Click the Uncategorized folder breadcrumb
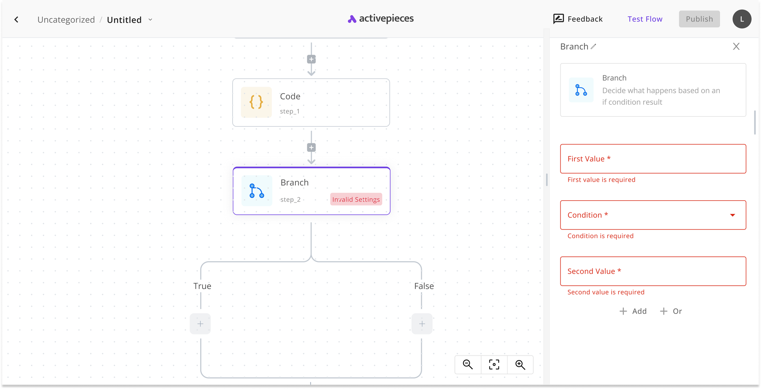This screenshot has width=761, height=389. tap(66, 20)
